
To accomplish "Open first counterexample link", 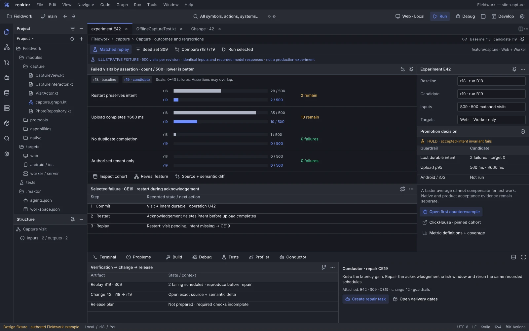I will [x=451, y=212].
